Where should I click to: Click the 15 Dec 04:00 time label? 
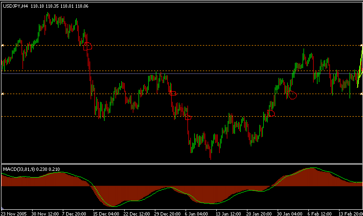coord(106,214)
